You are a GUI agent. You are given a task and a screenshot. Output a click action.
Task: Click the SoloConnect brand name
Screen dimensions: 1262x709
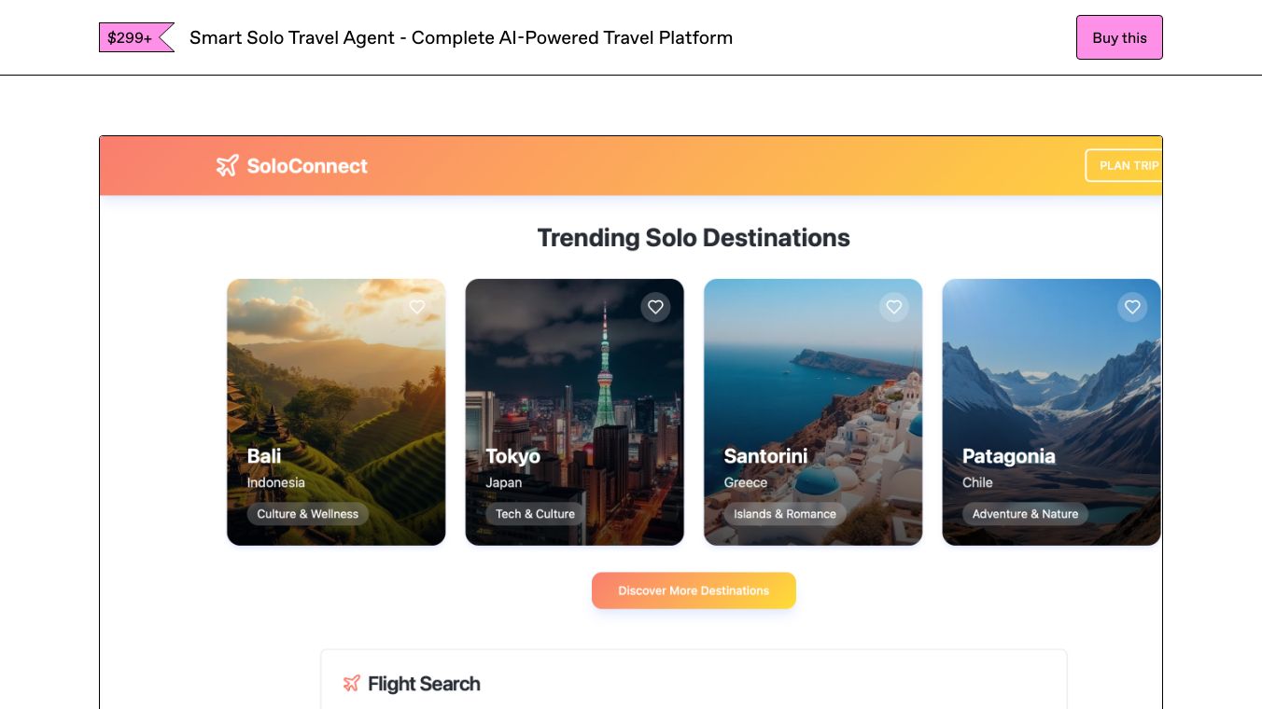(307, 166)
